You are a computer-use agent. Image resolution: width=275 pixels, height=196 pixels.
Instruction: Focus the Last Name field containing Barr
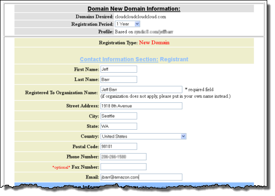pyautogui.click(x=119, y=79)
